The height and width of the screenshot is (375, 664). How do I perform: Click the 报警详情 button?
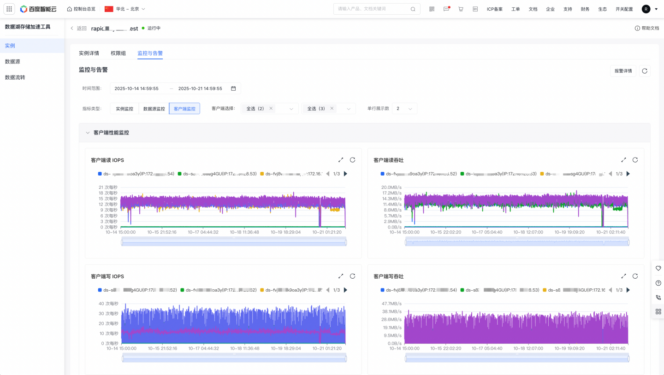pyautogui.click(x=623, y=71)
